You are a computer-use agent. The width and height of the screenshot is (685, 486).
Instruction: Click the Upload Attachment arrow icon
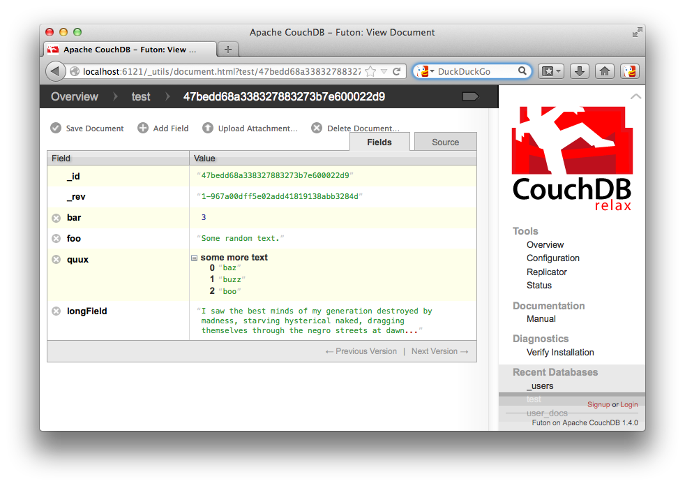click(208, 128)
